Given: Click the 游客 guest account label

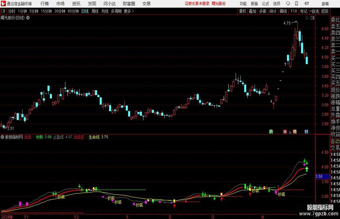Looking at the screenshot, I should point(325,4).
